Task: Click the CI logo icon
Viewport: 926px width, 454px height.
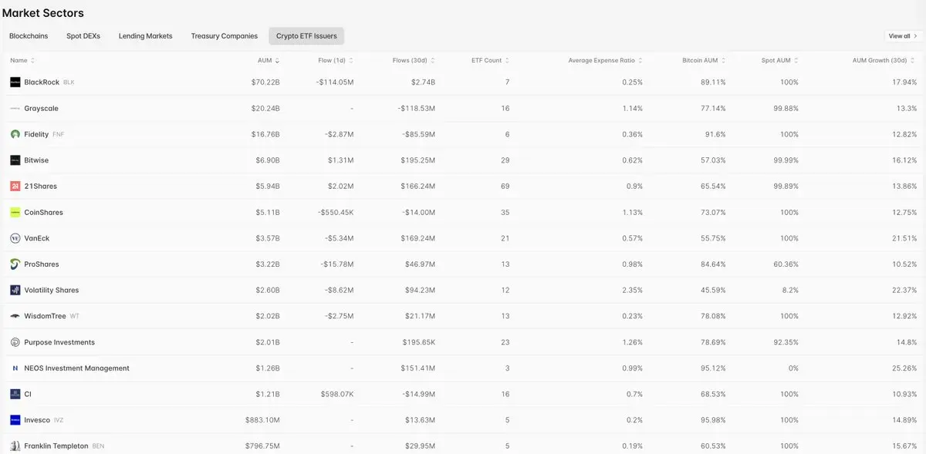Action: (x=15, y=394)
